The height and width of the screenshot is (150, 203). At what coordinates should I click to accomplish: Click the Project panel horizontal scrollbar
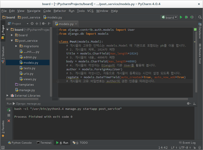pyautogui.click(x=22, y=99)
